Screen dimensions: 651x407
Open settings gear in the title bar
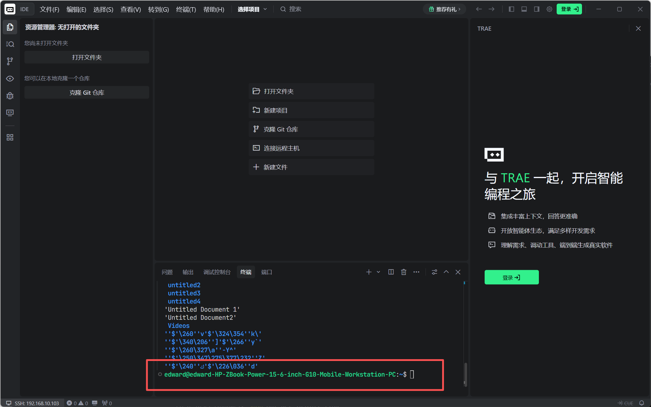click(x=549, y=9)
